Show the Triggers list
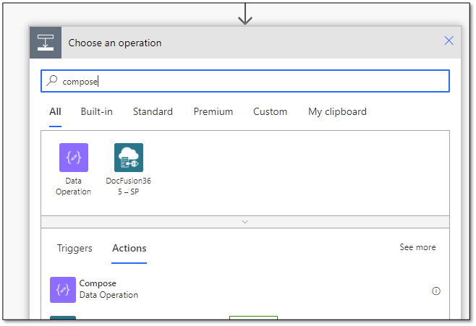Screen dimensions: 476x326 75,249
